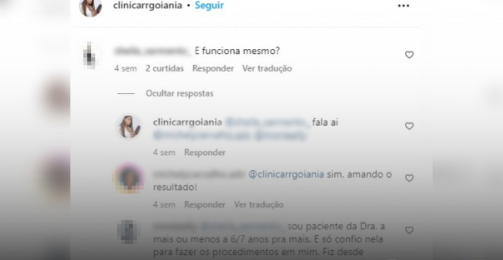Open blurred avatar next to 'amando o resultado'

point(129,178)
